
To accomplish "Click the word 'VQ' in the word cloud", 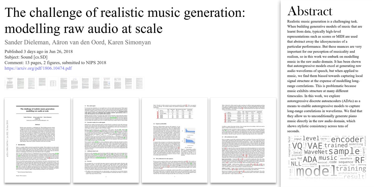I will (297, 146).
